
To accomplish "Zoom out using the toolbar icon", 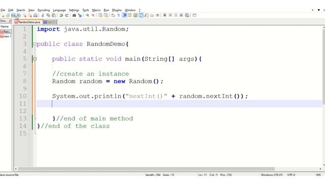I will pyautogui.click(x=93, y=15).
